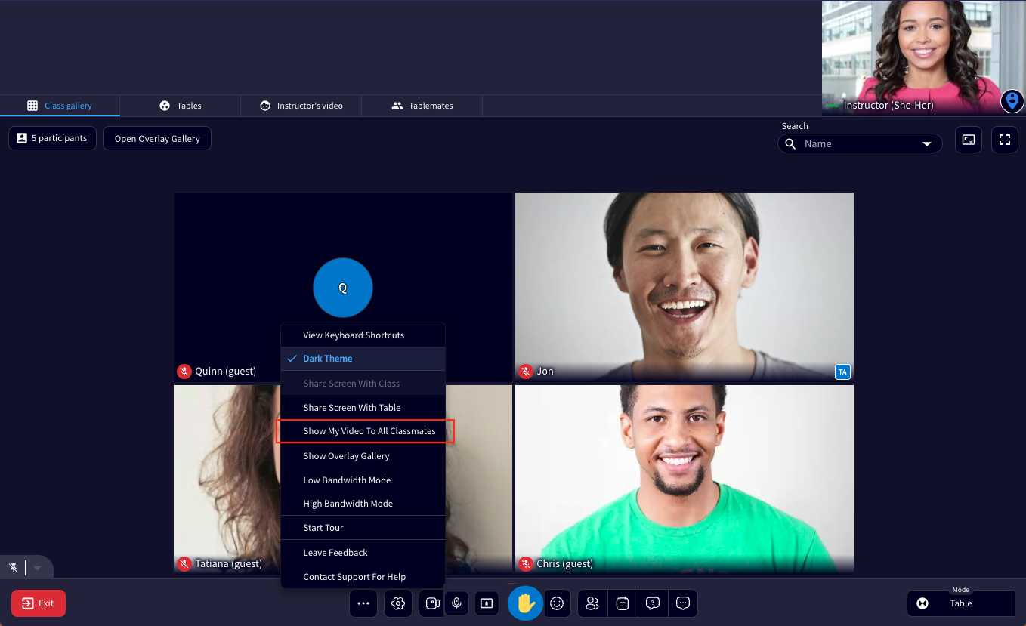Lower the raised hand
Screen dimensions: 1026x626
(525, 603)
